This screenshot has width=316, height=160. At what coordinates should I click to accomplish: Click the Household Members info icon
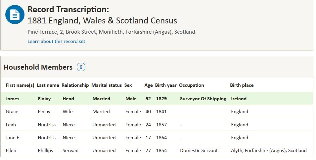tap(81, 67)
